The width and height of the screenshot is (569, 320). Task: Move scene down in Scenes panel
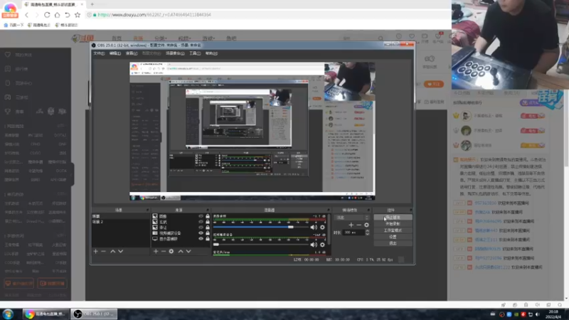pos(120,251)
